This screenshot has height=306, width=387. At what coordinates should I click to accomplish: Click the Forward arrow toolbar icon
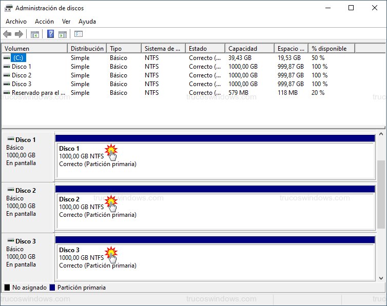click(19, 34)
